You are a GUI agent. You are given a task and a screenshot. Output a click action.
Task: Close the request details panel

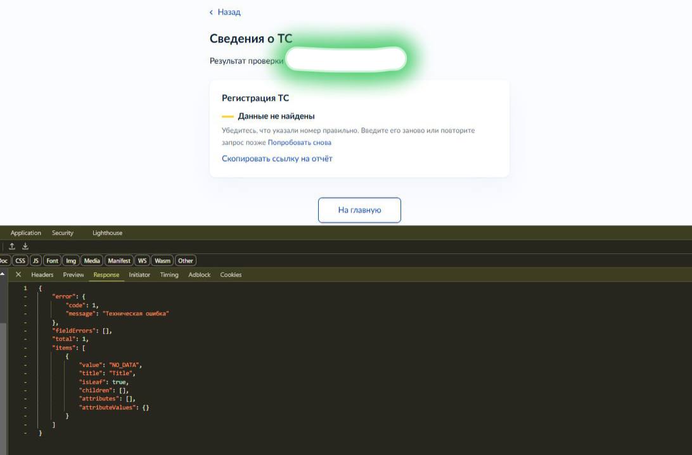click(x=18, y=274)
